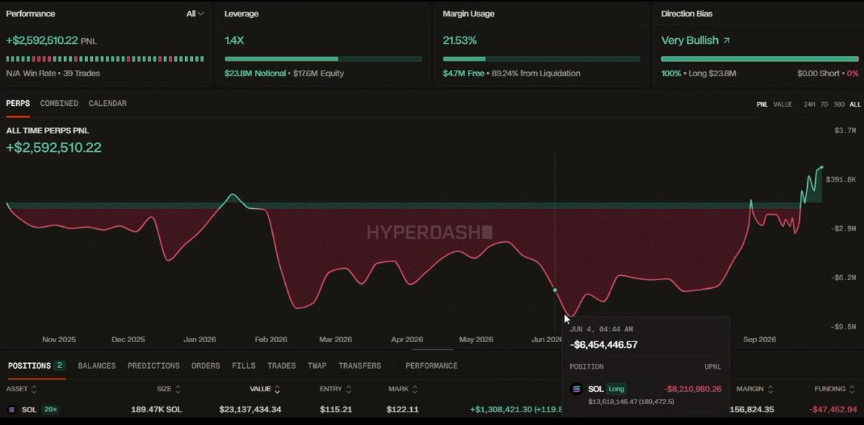Click the -$8,210,980.26 UPNL in tooltip
Image resolution: width=864 pixels, height=425 pixels.
tap(693, 389)
